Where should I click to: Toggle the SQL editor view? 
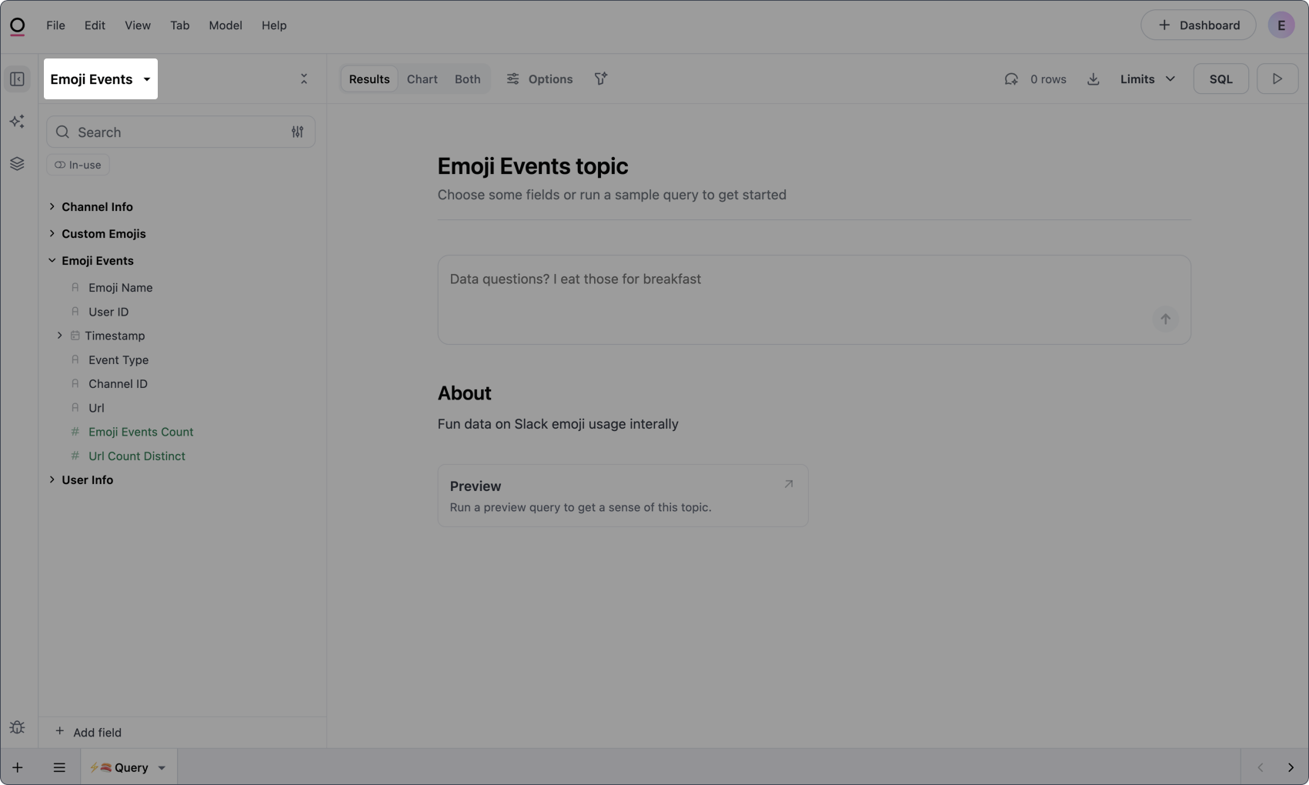(x=1221, y=78)
